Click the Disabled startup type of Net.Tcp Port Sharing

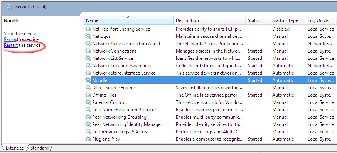(281, 29)
